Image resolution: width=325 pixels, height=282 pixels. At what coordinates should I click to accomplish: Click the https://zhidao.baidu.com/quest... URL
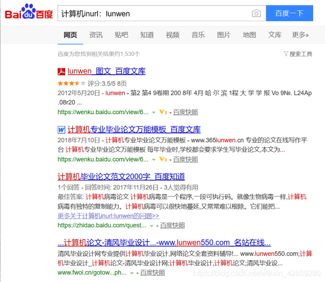click(x=102, y=226)
